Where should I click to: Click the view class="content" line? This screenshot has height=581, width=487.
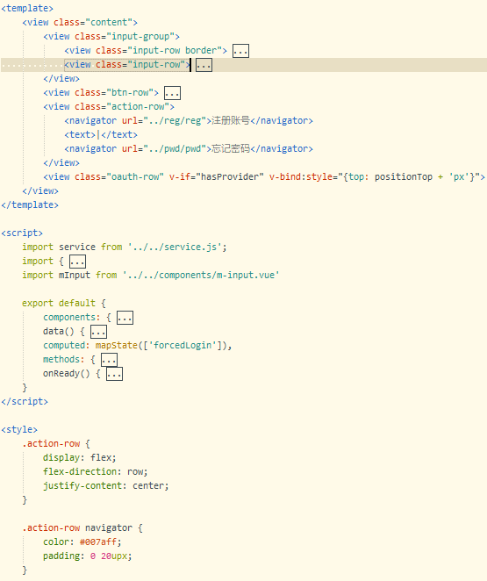(x=80, y=23)
